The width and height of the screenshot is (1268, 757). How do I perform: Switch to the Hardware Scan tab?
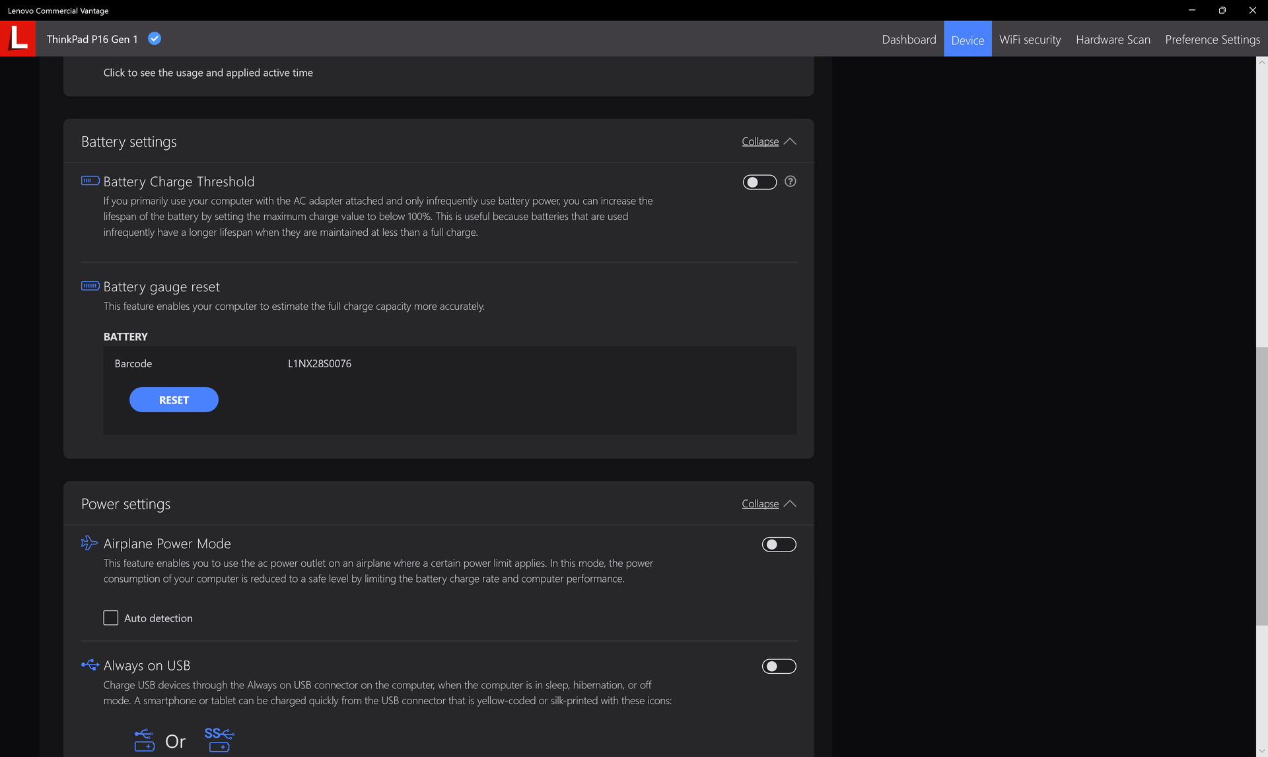click(x=1113, y=40)
